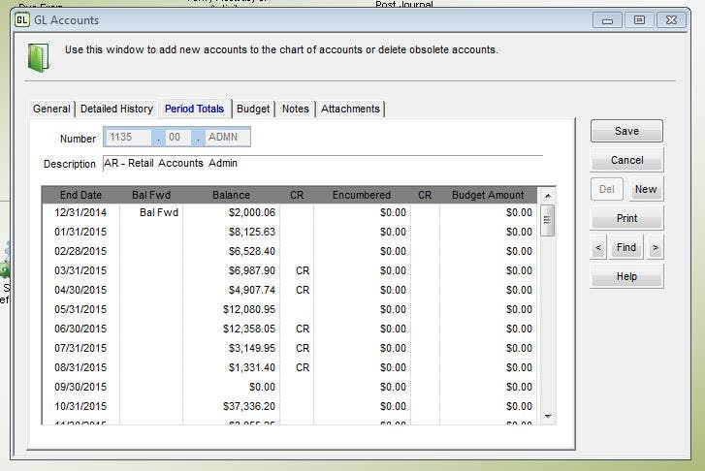Open the General tab

[x=51, y=109]
